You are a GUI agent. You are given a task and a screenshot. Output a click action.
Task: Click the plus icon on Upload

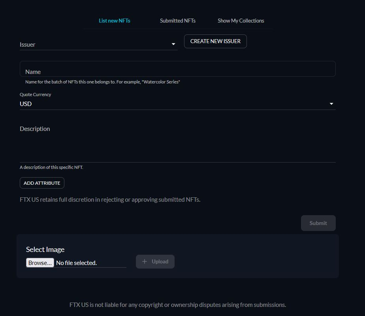coord(145,261)
